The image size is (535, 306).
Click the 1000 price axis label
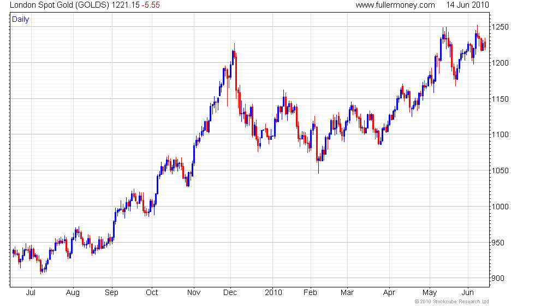tap(500, 207)
